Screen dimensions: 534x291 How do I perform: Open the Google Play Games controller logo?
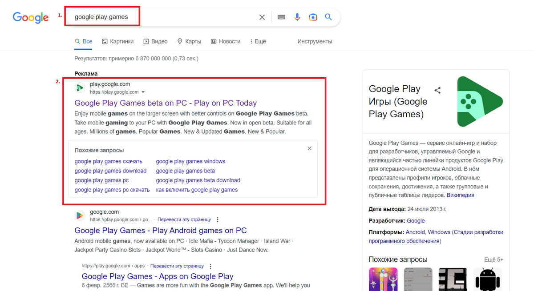pos(480,102)
